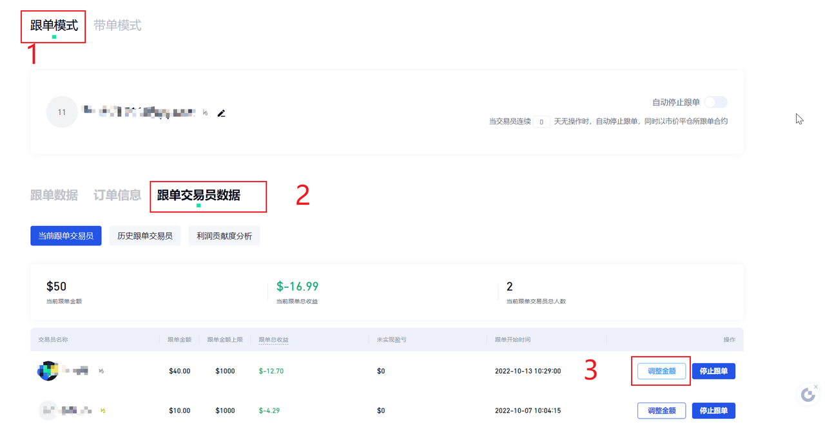825x427 pixels.
Task: Click the round avatar labeled 11
Action: click(62, 112)
